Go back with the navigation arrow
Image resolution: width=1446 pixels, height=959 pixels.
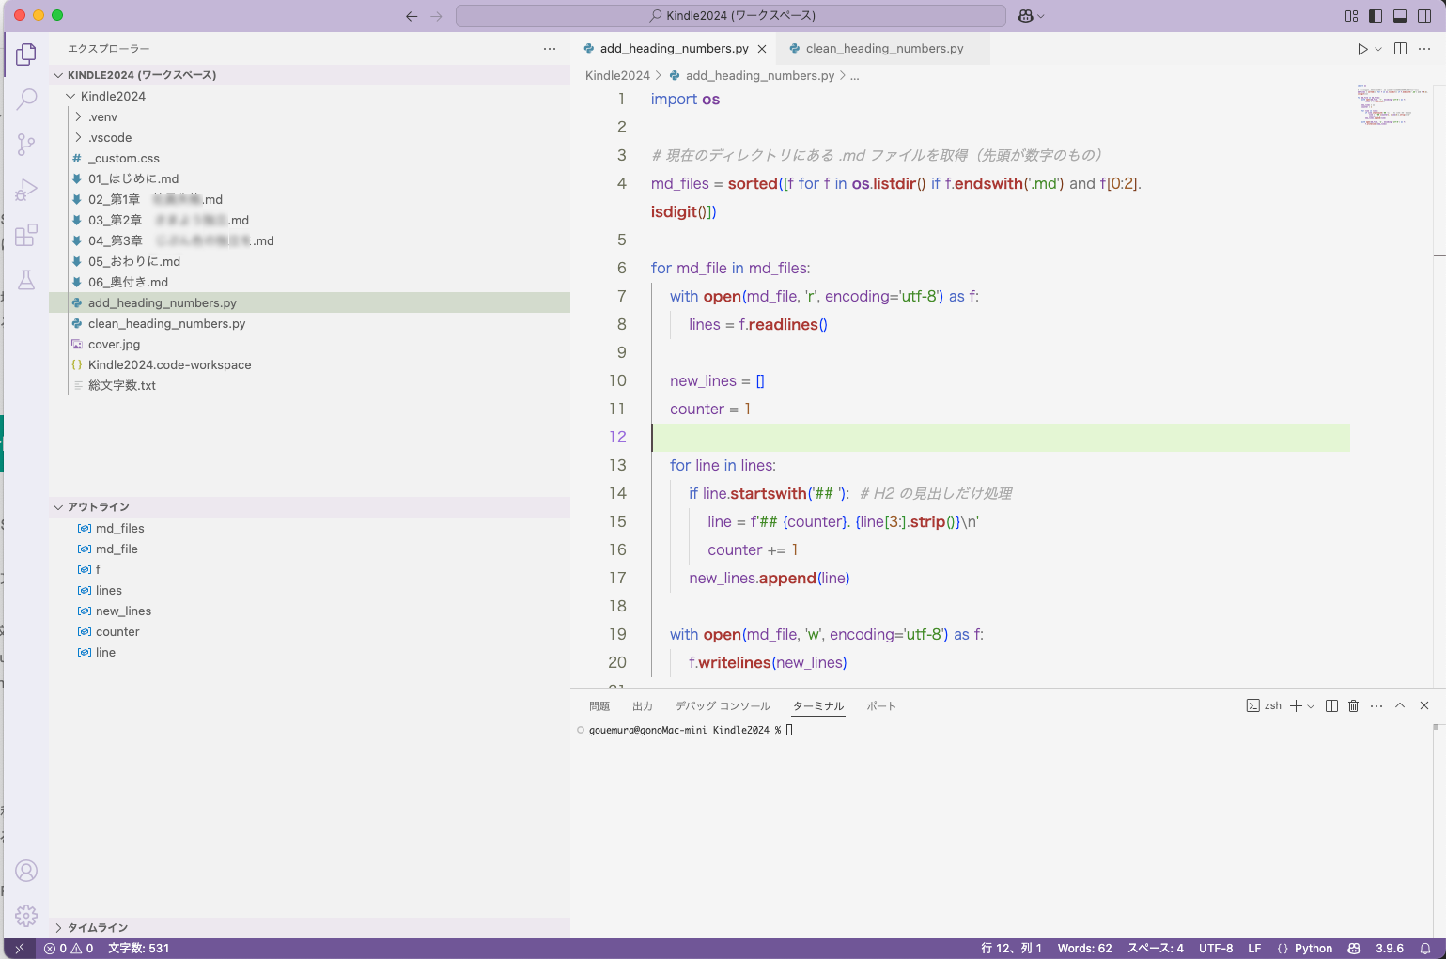pos(412,16)
